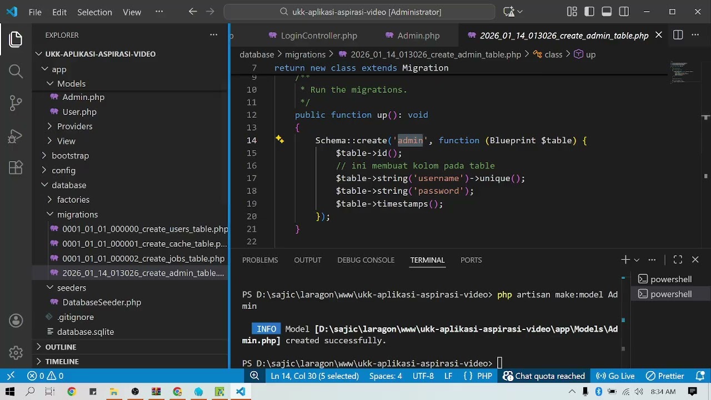Viewport: 711px width, 400px height.
Task: Open the File menu
Action: (35, 12)
